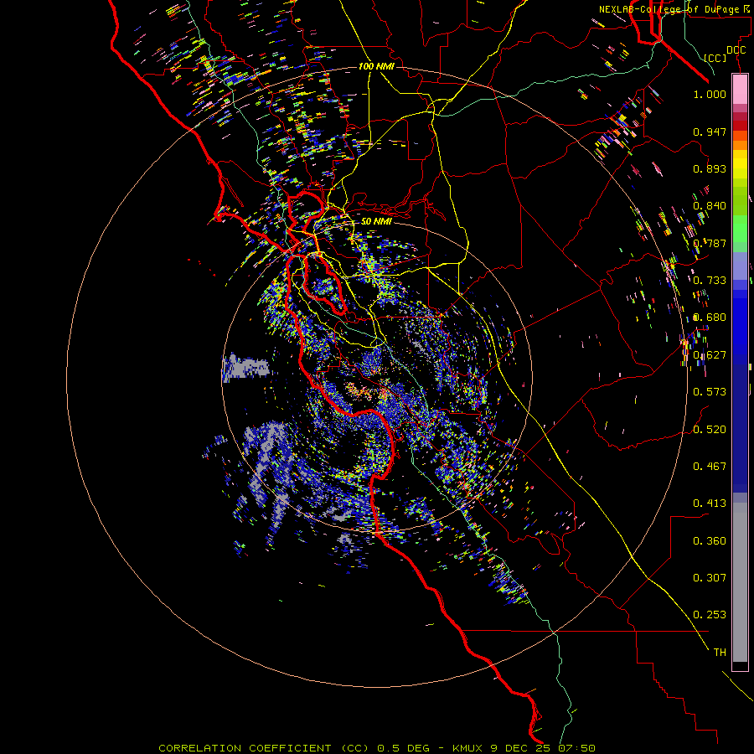
Task: Pick the light pink segment of color bar
Action: pyautogui.click(x=740, y=90)
